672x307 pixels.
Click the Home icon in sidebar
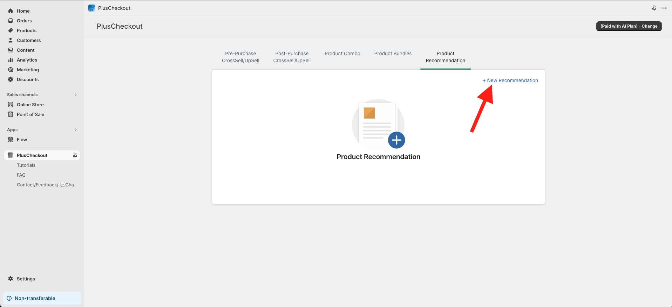coord(11,11)
